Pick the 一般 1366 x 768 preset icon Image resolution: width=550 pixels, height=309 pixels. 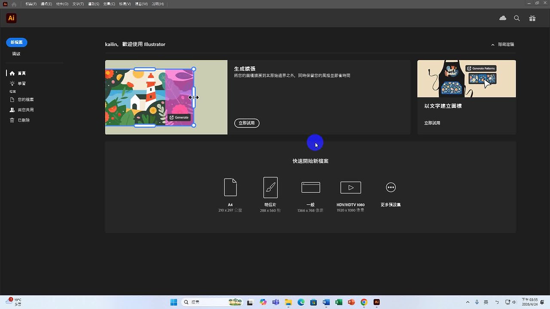(x=310, y=187)
